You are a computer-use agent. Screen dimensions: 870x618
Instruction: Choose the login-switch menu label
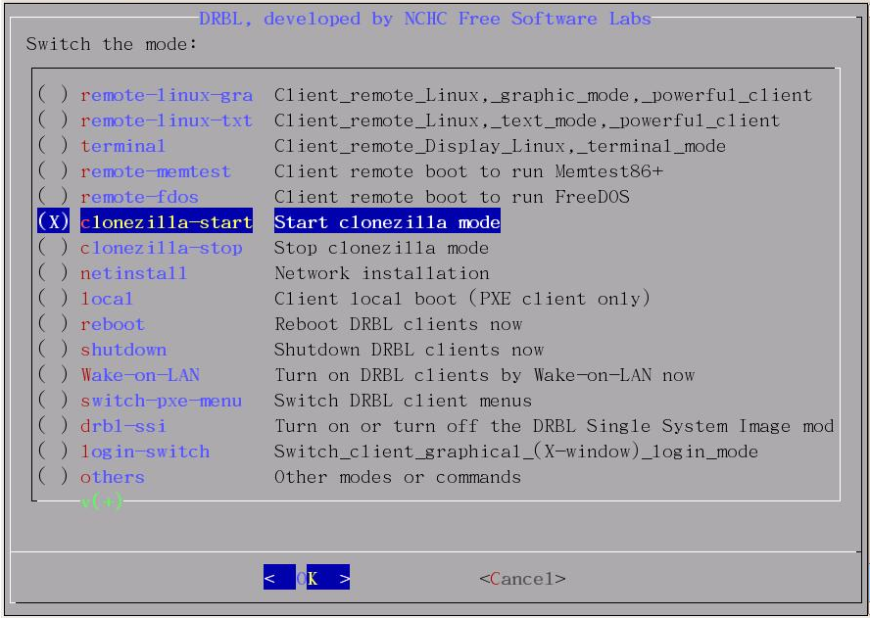145,452
